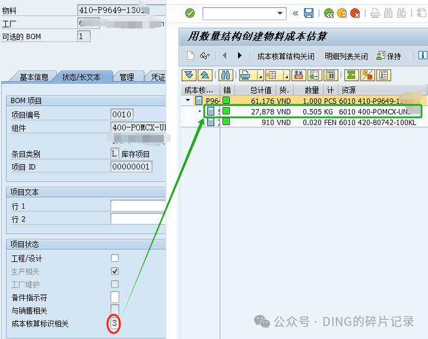Click the double-chevron « collapse icon
This screenshot has height=339, width=428.
point(295,13)
